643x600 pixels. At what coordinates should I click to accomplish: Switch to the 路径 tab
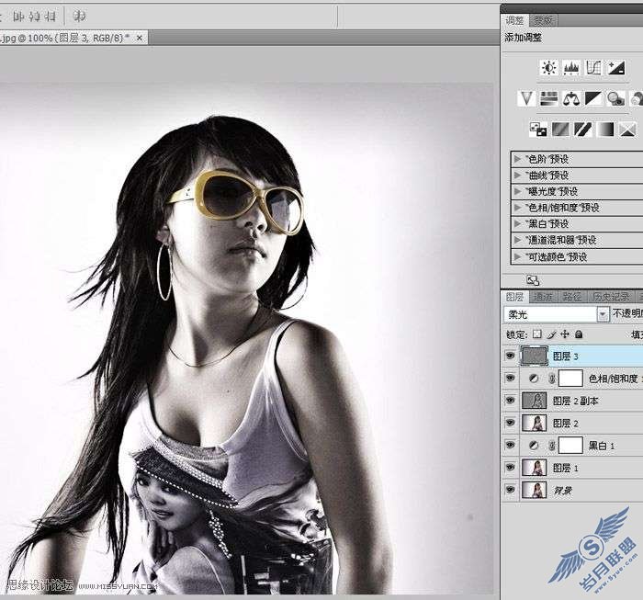click(x=572, y=297)
